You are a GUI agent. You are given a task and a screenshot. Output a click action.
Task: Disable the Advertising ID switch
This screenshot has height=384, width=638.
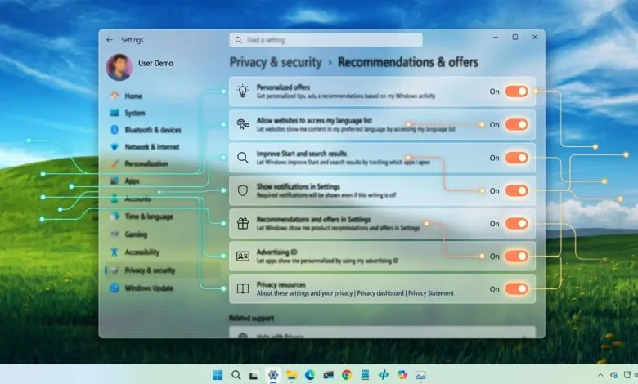(x=516, y=257)
